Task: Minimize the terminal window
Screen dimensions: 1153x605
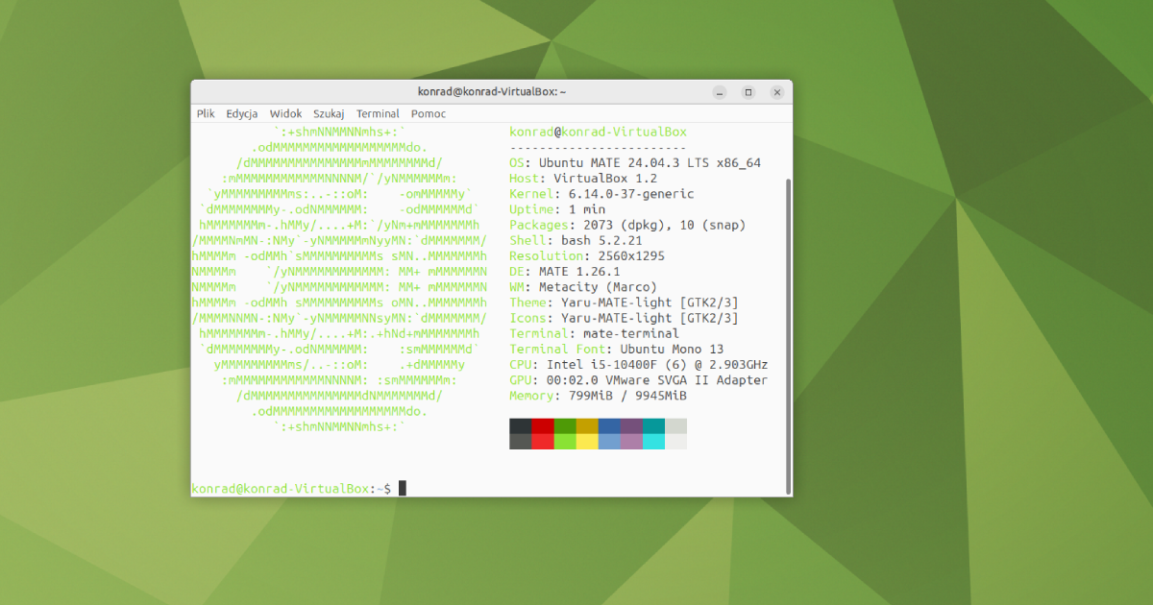Action: click(x=720, y=92)
